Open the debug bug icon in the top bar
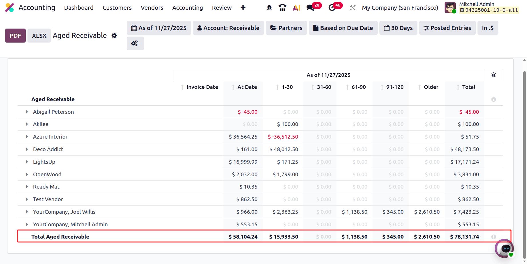This screenshot has height=264, width=527. (x=269, y=8)
